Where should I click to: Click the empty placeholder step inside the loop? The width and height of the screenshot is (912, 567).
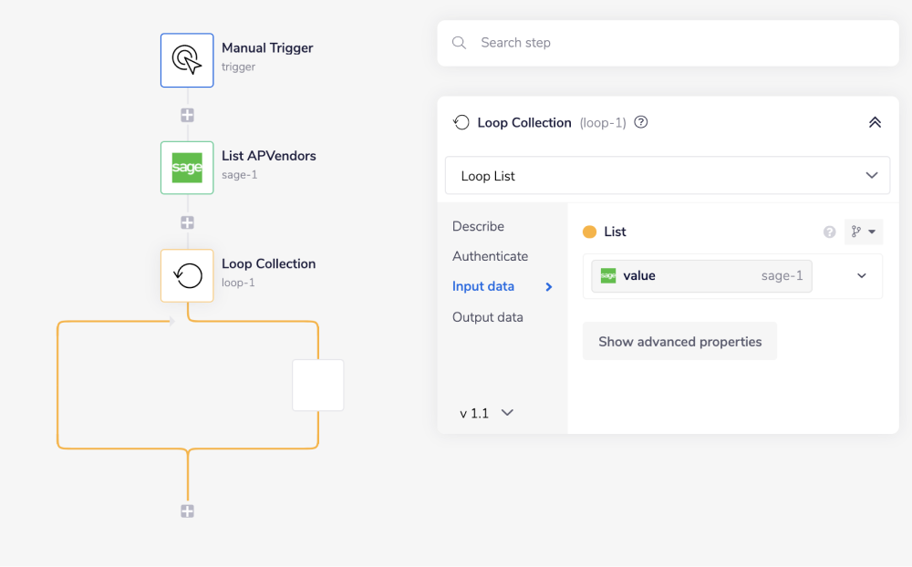[x=317, y=385]
